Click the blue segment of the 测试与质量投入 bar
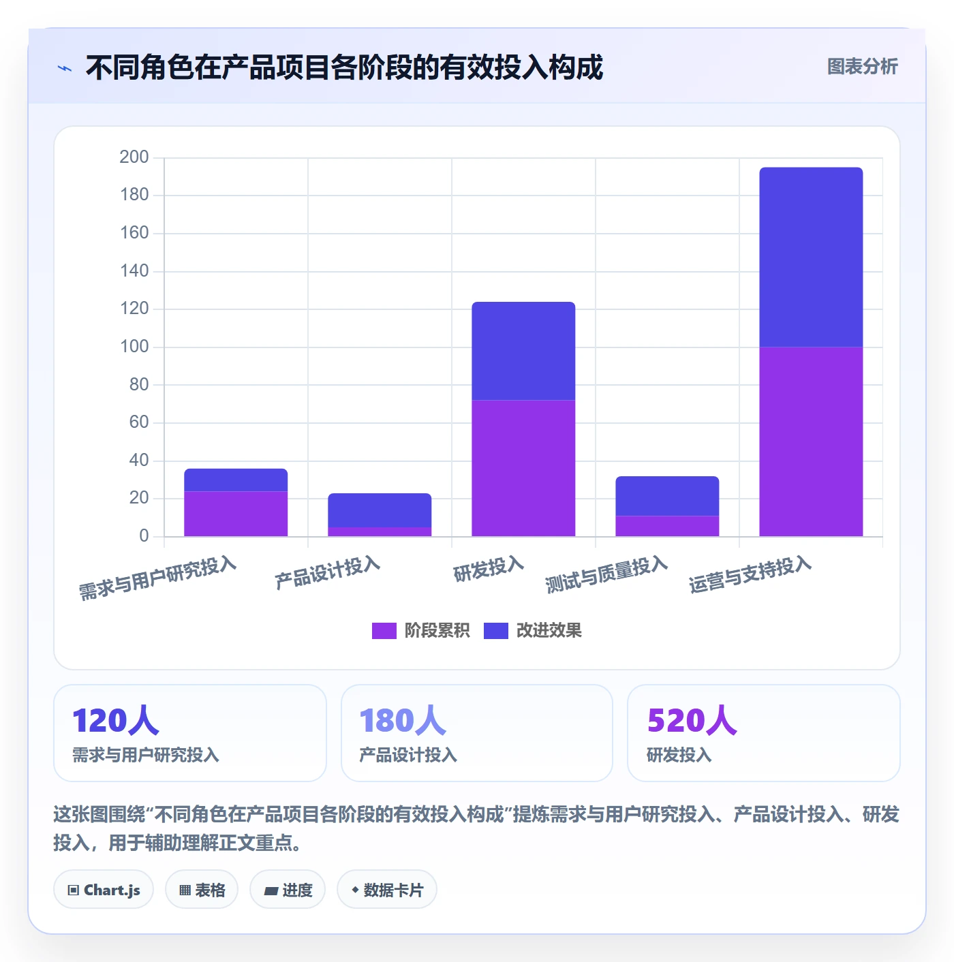The height and width of the screenshot is (962, 954). pos(667,496)
